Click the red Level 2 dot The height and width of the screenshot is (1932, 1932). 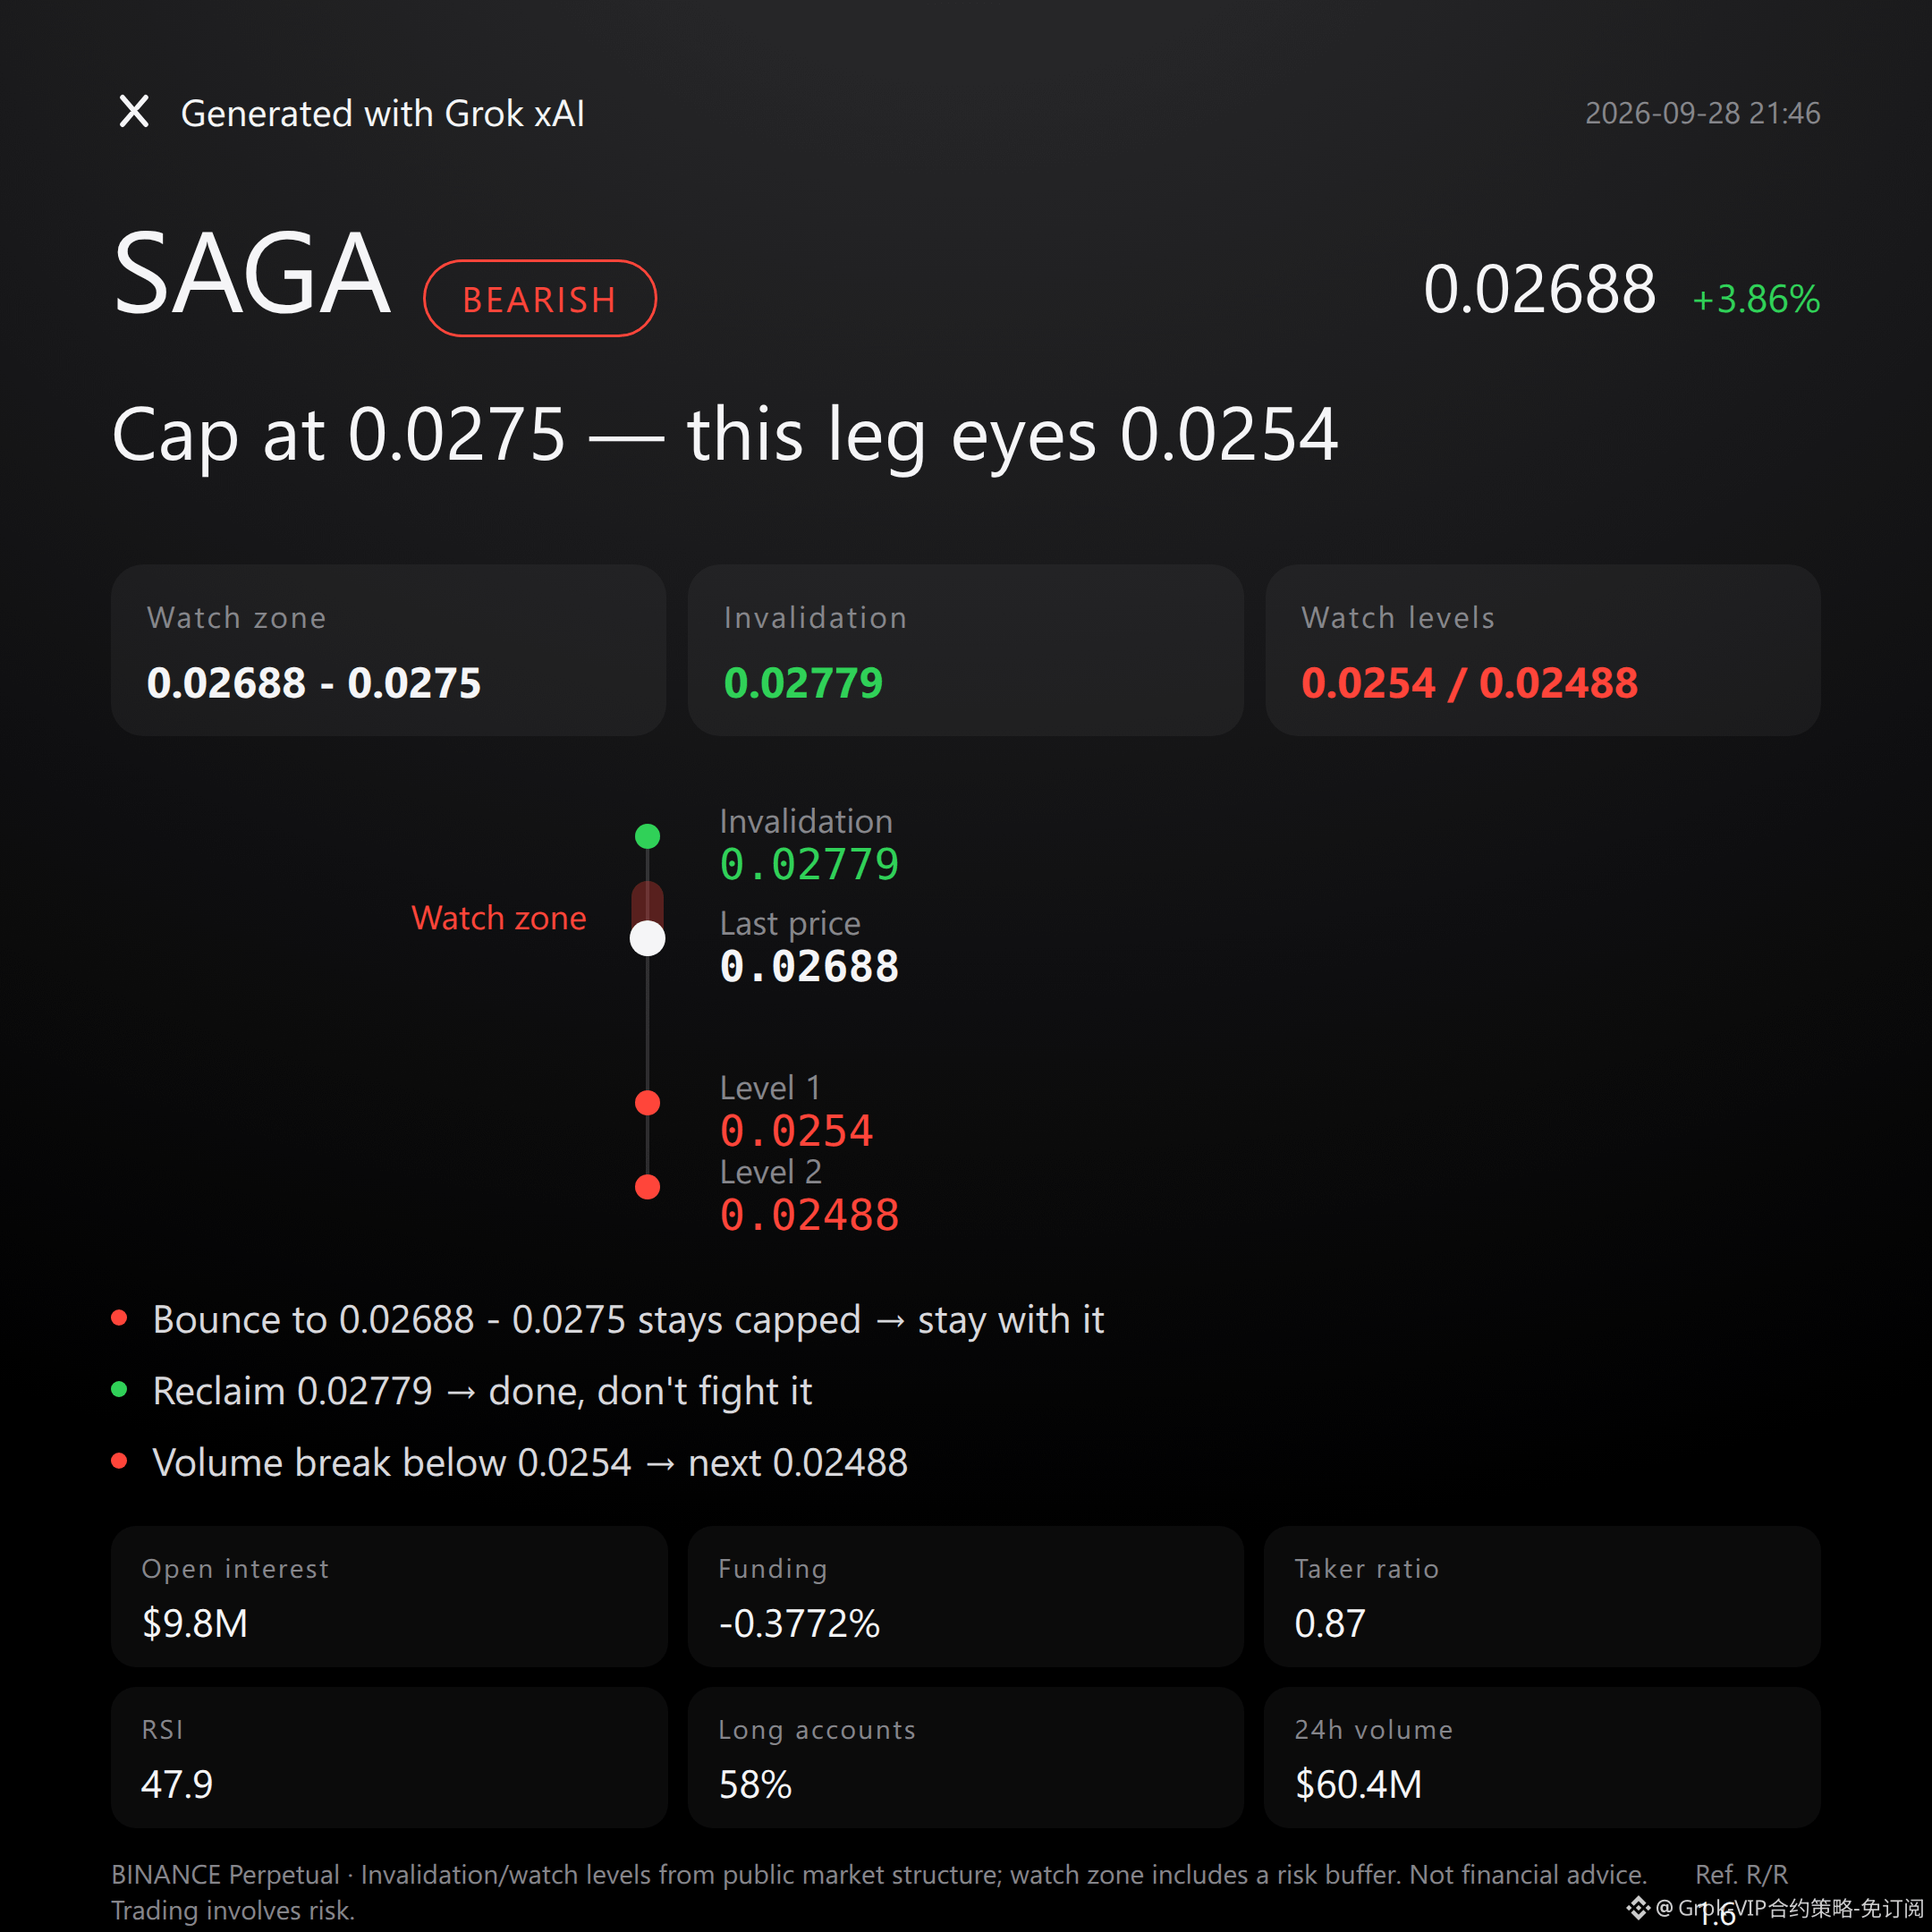(647, 1186)
